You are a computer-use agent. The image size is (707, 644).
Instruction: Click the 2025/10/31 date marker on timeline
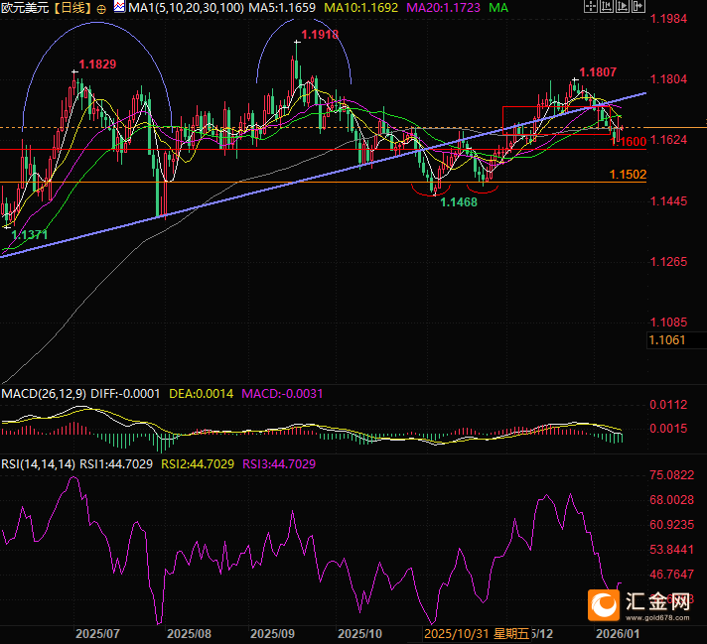point(455,633)
